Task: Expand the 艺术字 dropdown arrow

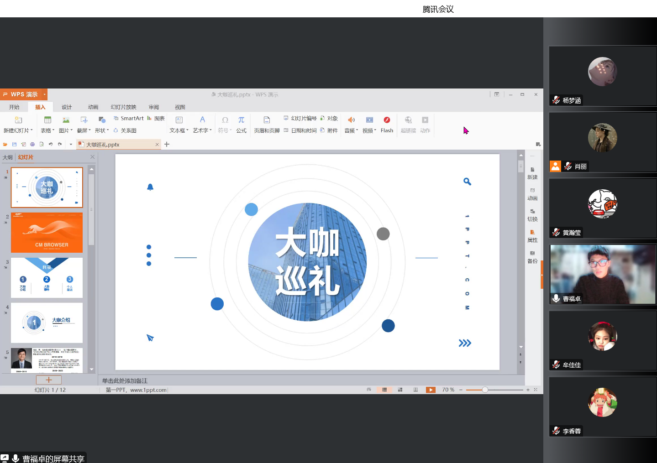Action: click(x=210, y=130)
